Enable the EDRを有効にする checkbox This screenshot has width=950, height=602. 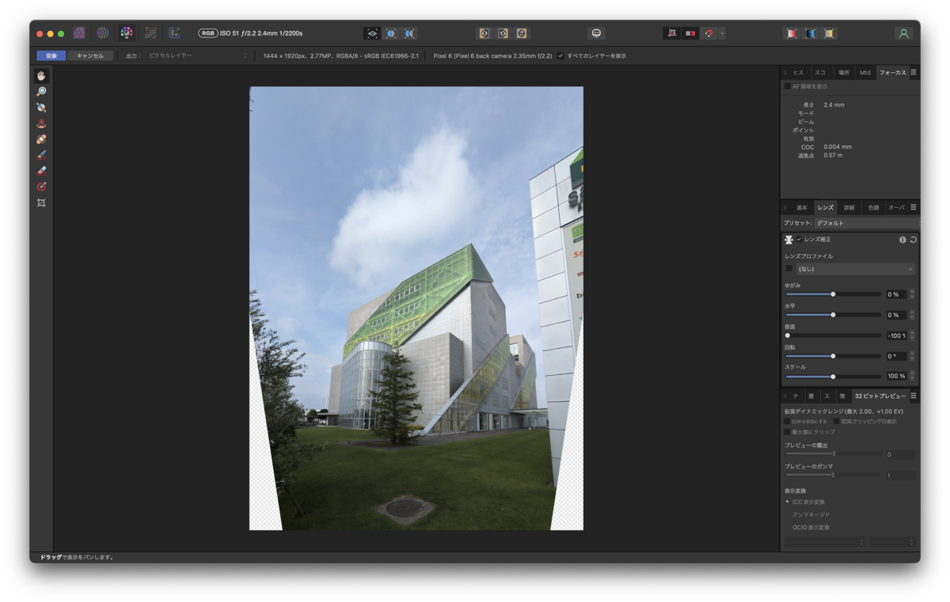tap(787, 422)
